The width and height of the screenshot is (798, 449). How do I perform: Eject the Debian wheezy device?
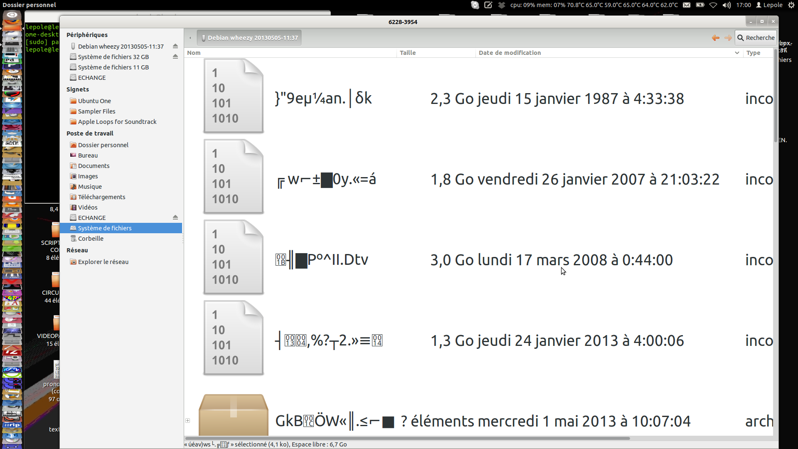pos(175,46)
